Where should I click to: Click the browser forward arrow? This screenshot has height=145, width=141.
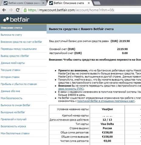point(11,10)
